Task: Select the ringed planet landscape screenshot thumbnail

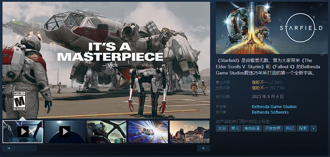Action: tap(190, 132)
